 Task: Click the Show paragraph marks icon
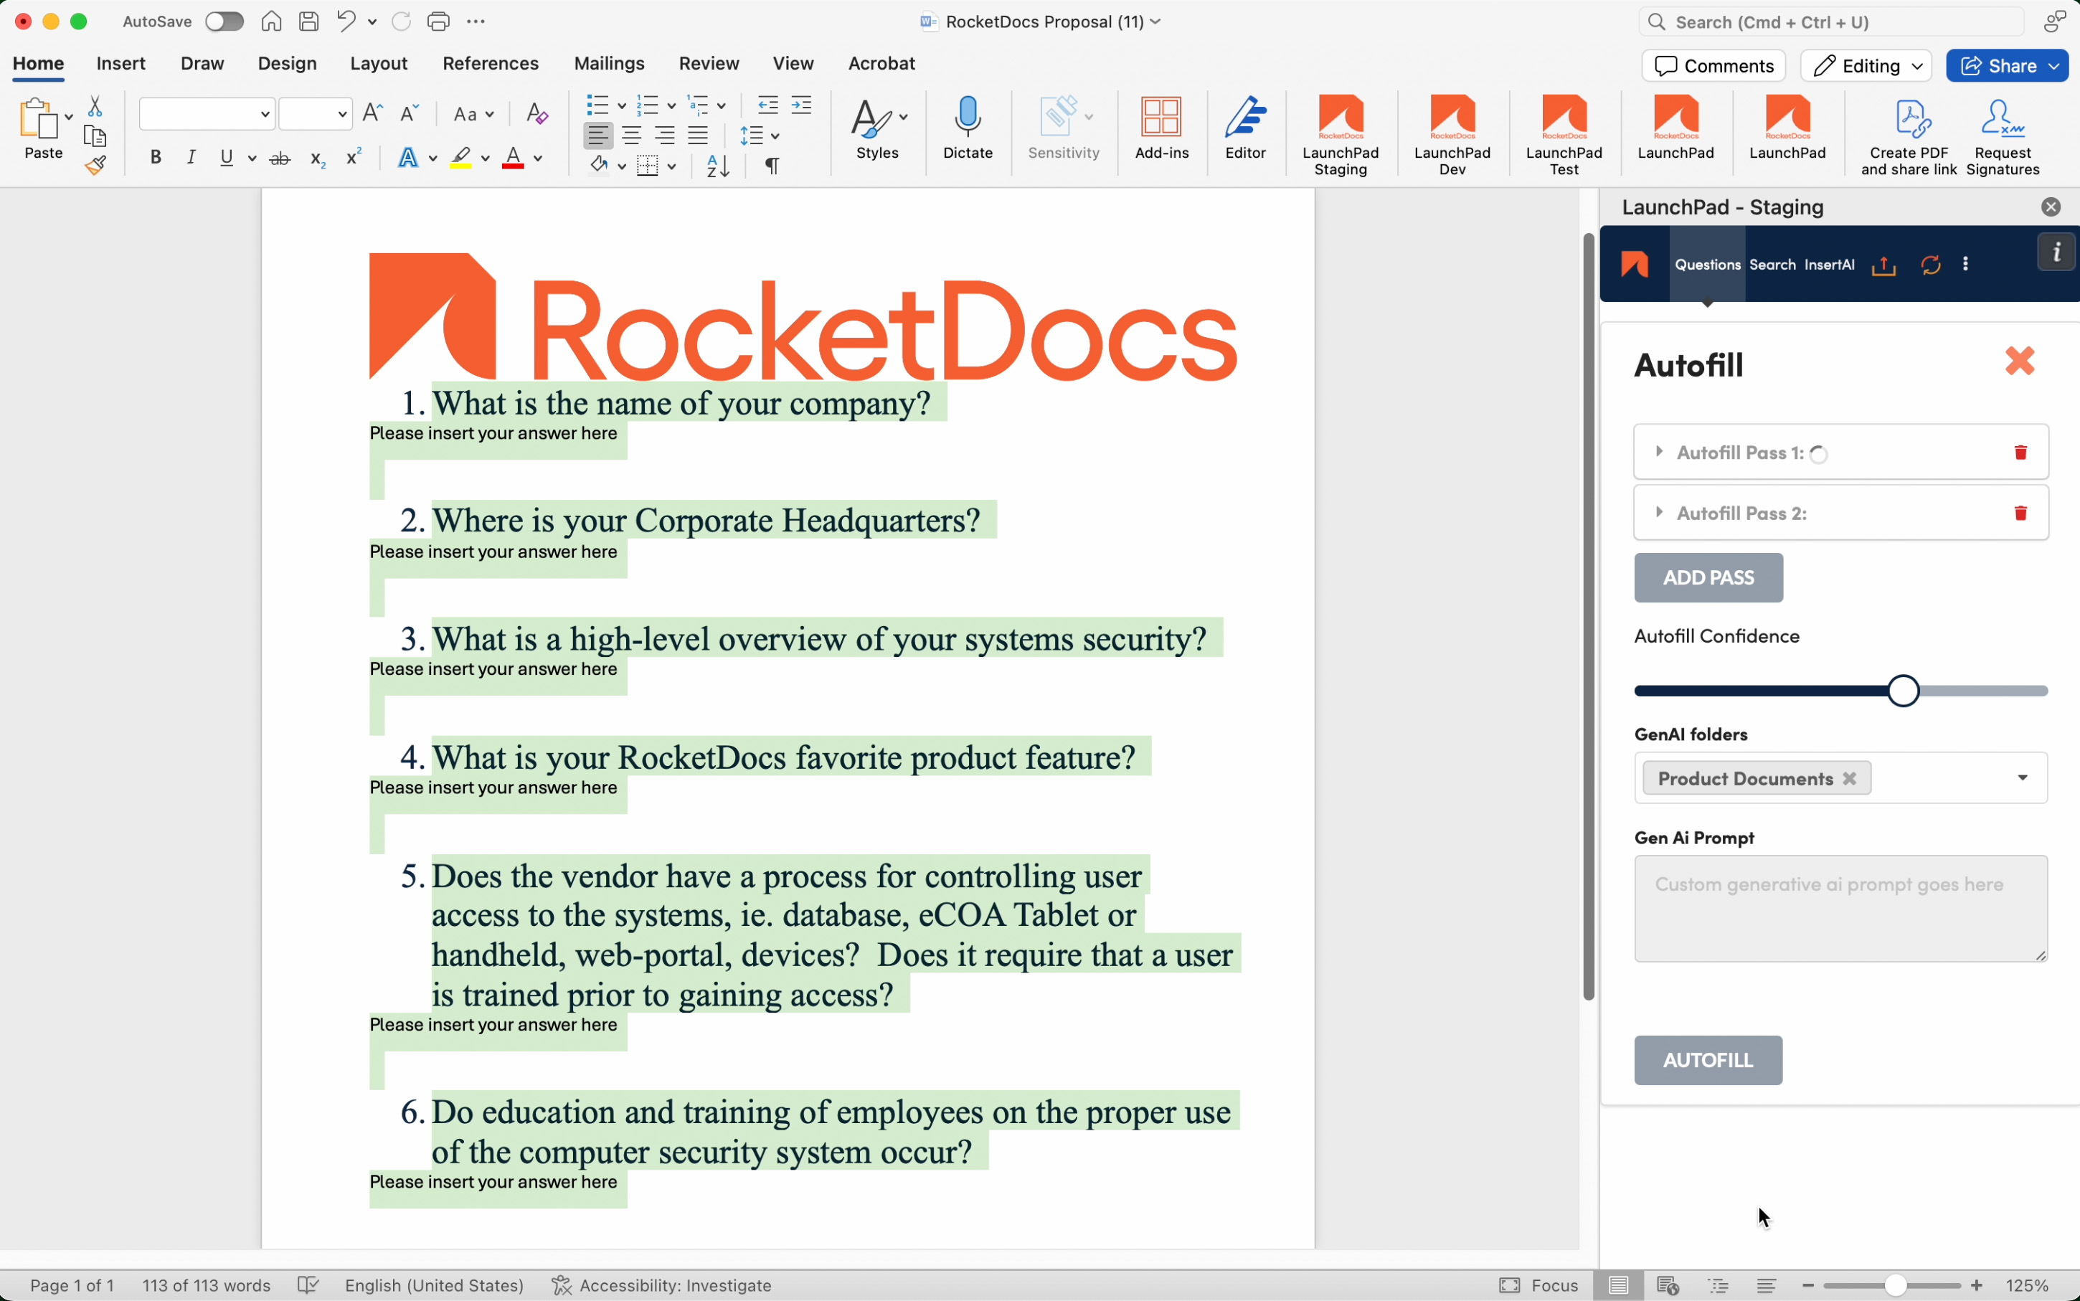[772, 165]
